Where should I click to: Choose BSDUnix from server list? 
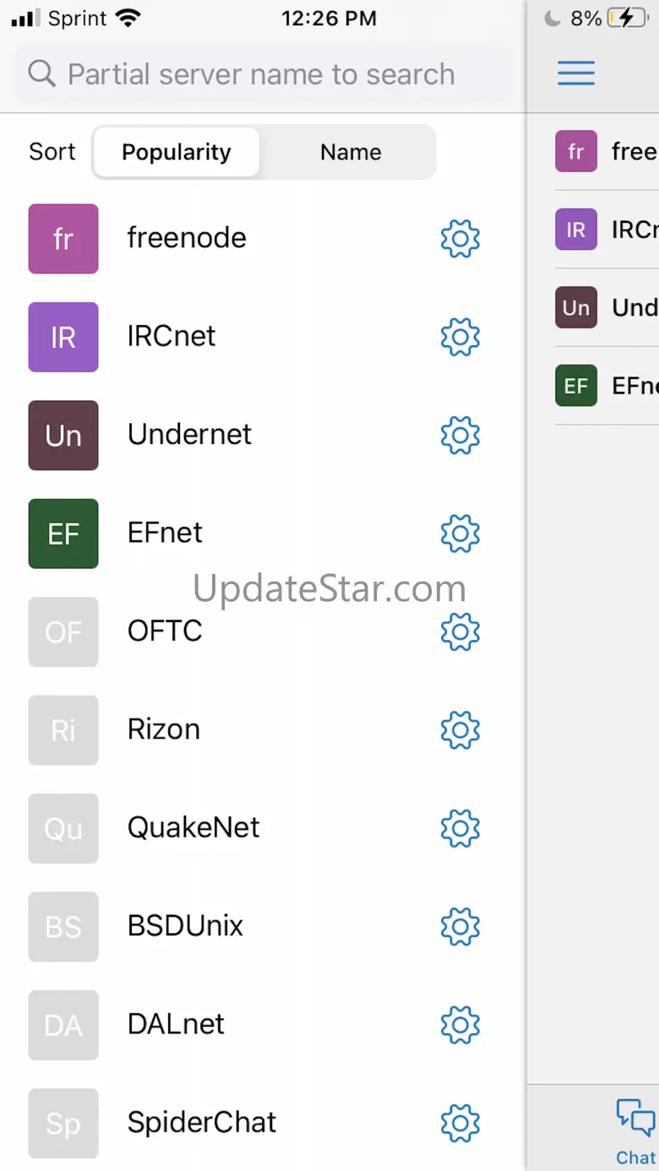click(185, 926)
